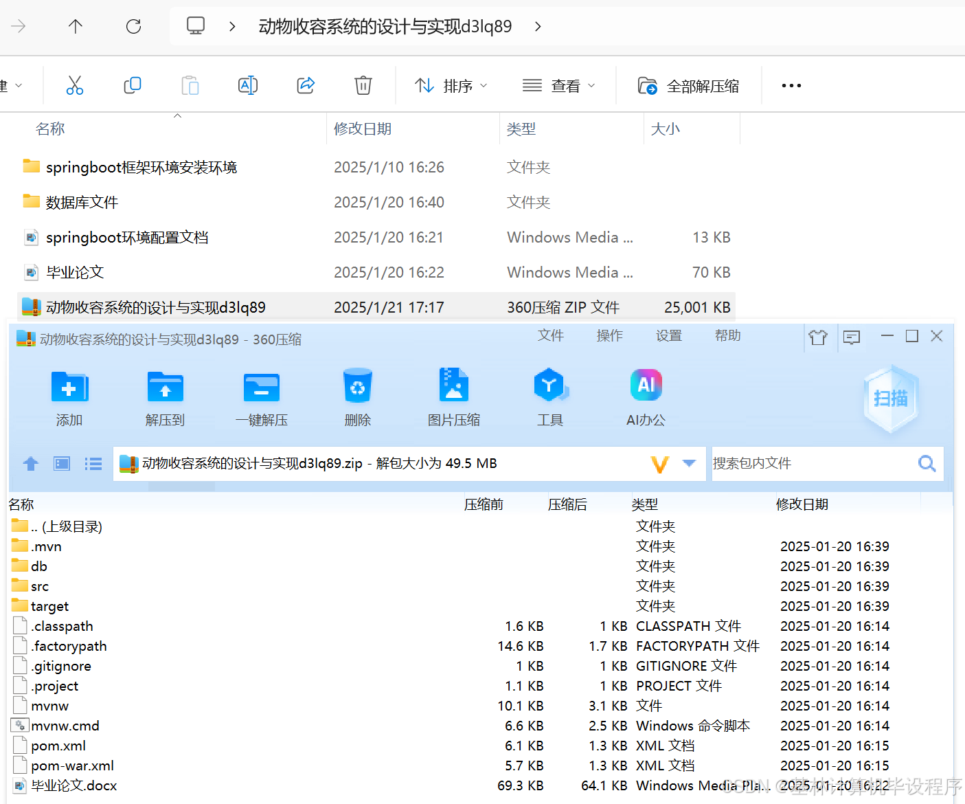Select the .. (上级目录) parent folder entry
The width and height of the screenshot is (965, 804).
(x=57, y=526)
